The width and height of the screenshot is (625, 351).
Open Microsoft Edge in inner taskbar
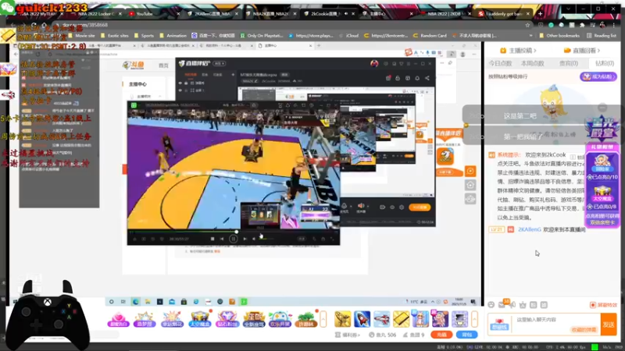pos(136,302)
